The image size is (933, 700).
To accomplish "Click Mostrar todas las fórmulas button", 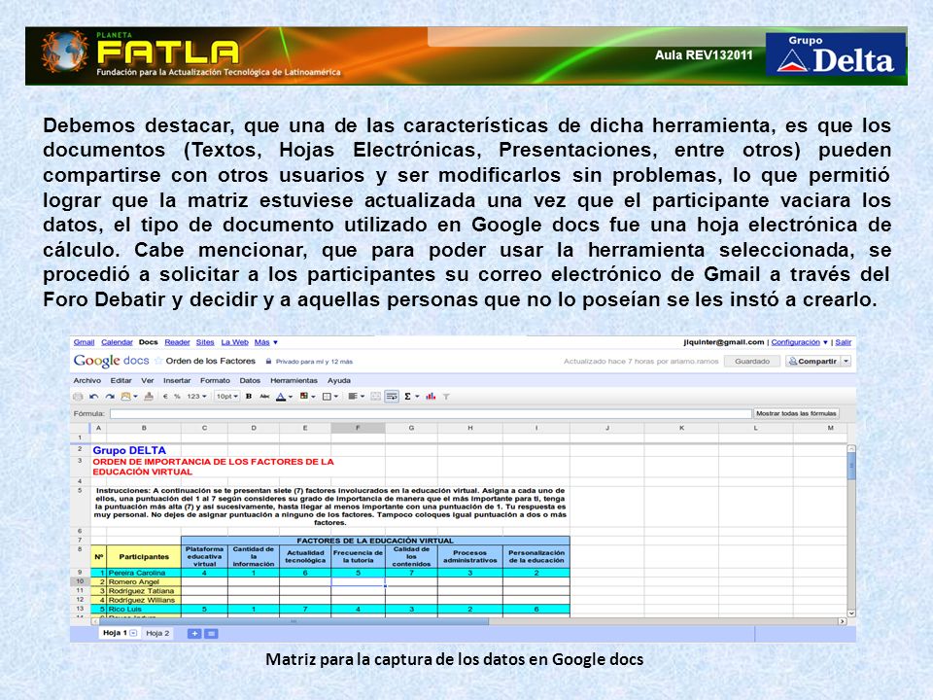I will pos(796,413).
